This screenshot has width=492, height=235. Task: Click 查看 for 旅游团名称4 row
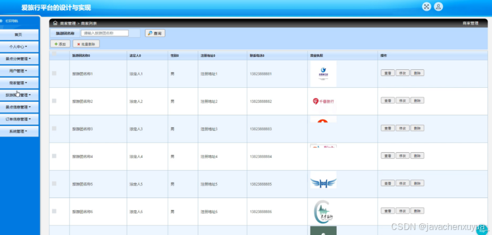tap(388, 156)
